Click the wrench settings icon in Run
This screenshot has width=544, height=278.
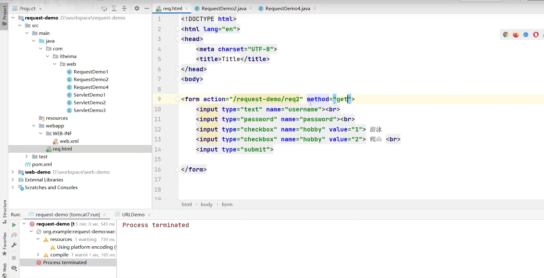(14, 245)
